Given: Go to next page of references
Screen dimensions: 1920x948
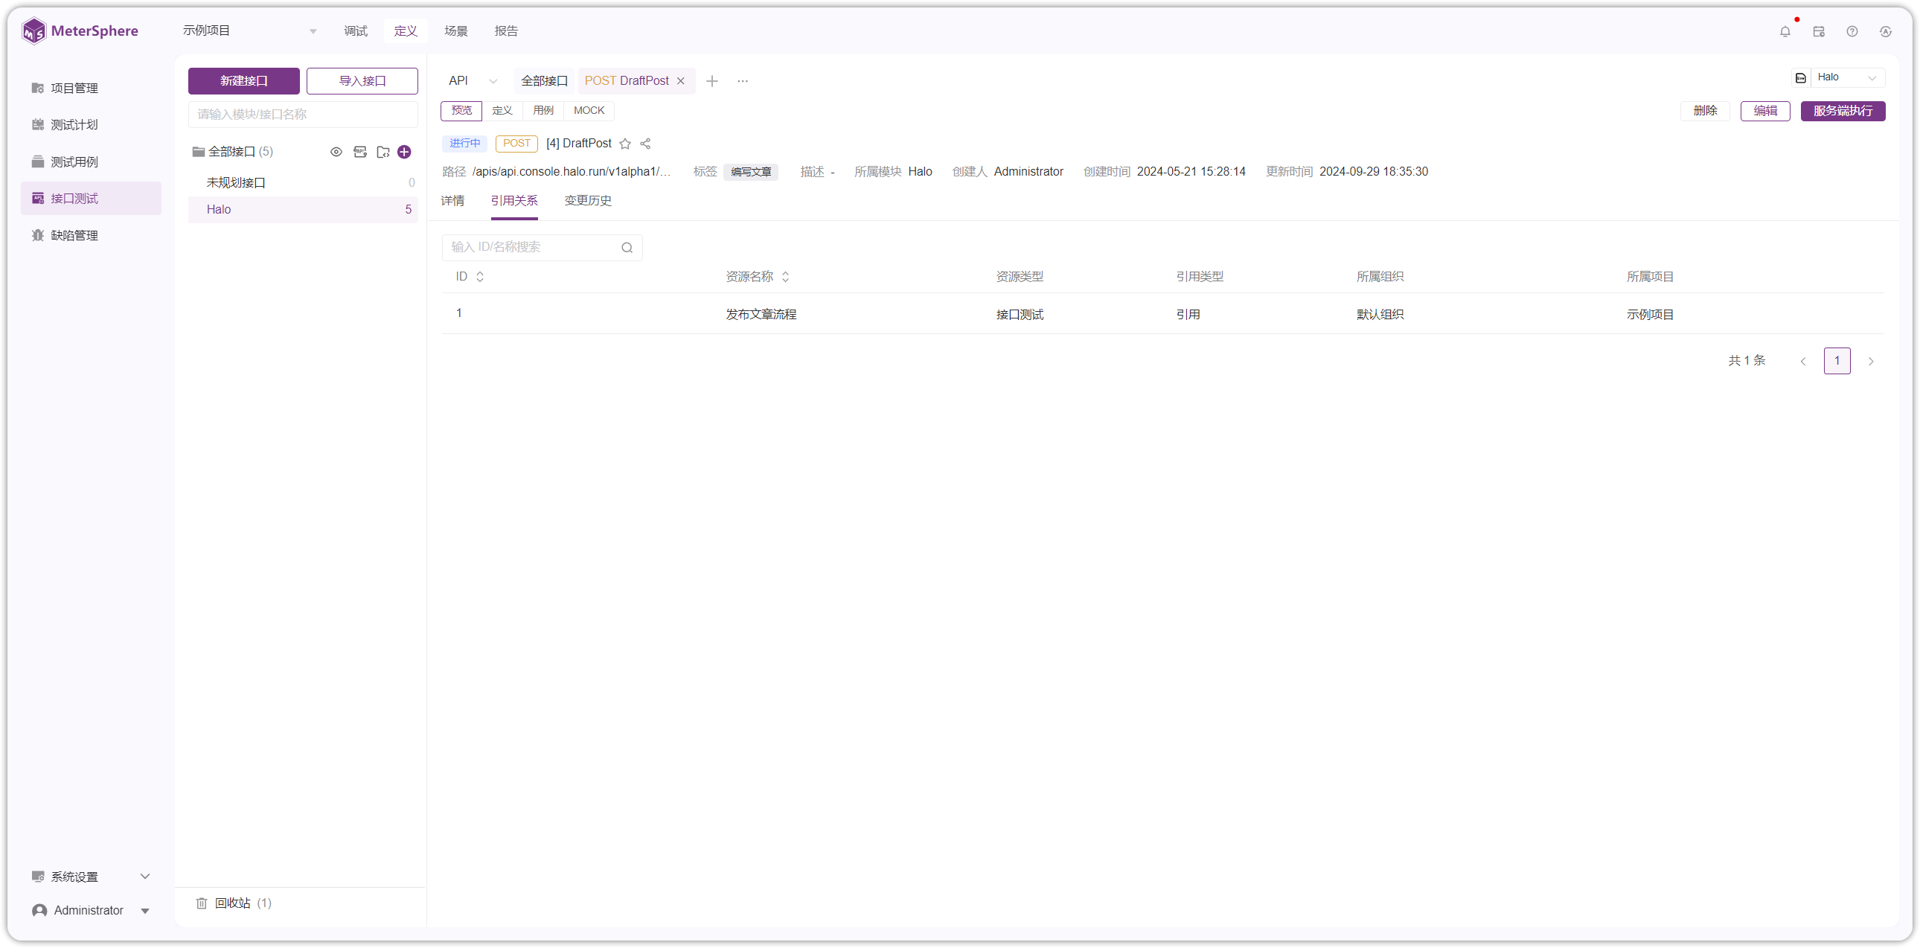Looking at the screenshot, I should click(1870, 362).
